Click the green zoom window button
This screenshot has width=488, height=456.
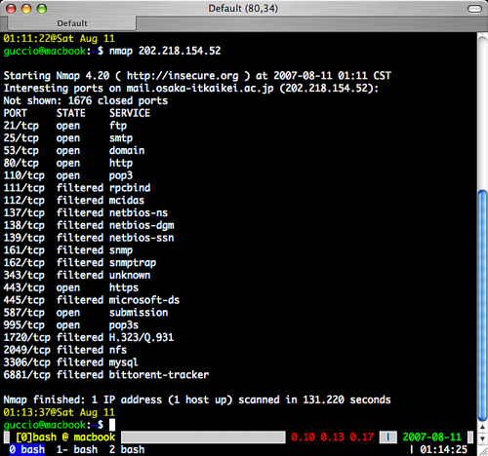click(42, 9)
